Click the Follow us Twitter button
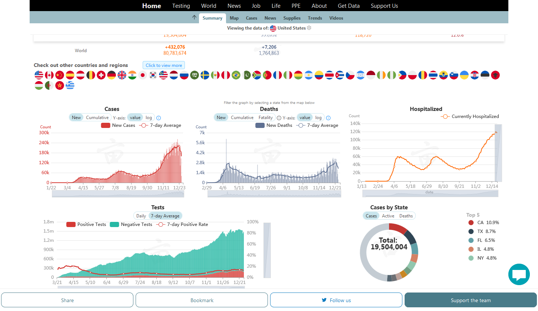The image size is (538, 311). [x=336, y=300]
